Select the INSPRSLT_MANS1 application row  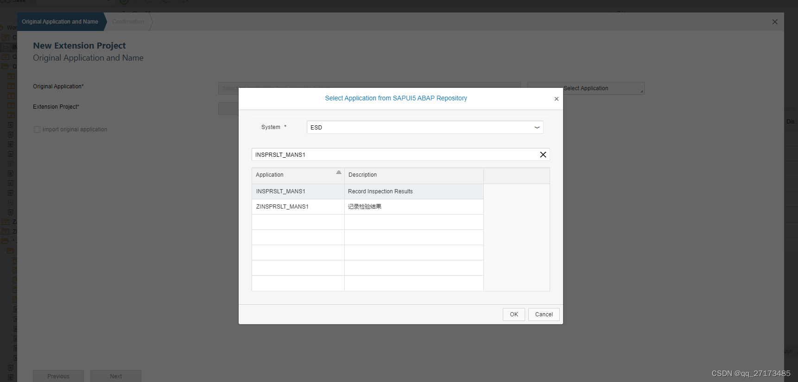click(x=367, y=191)
